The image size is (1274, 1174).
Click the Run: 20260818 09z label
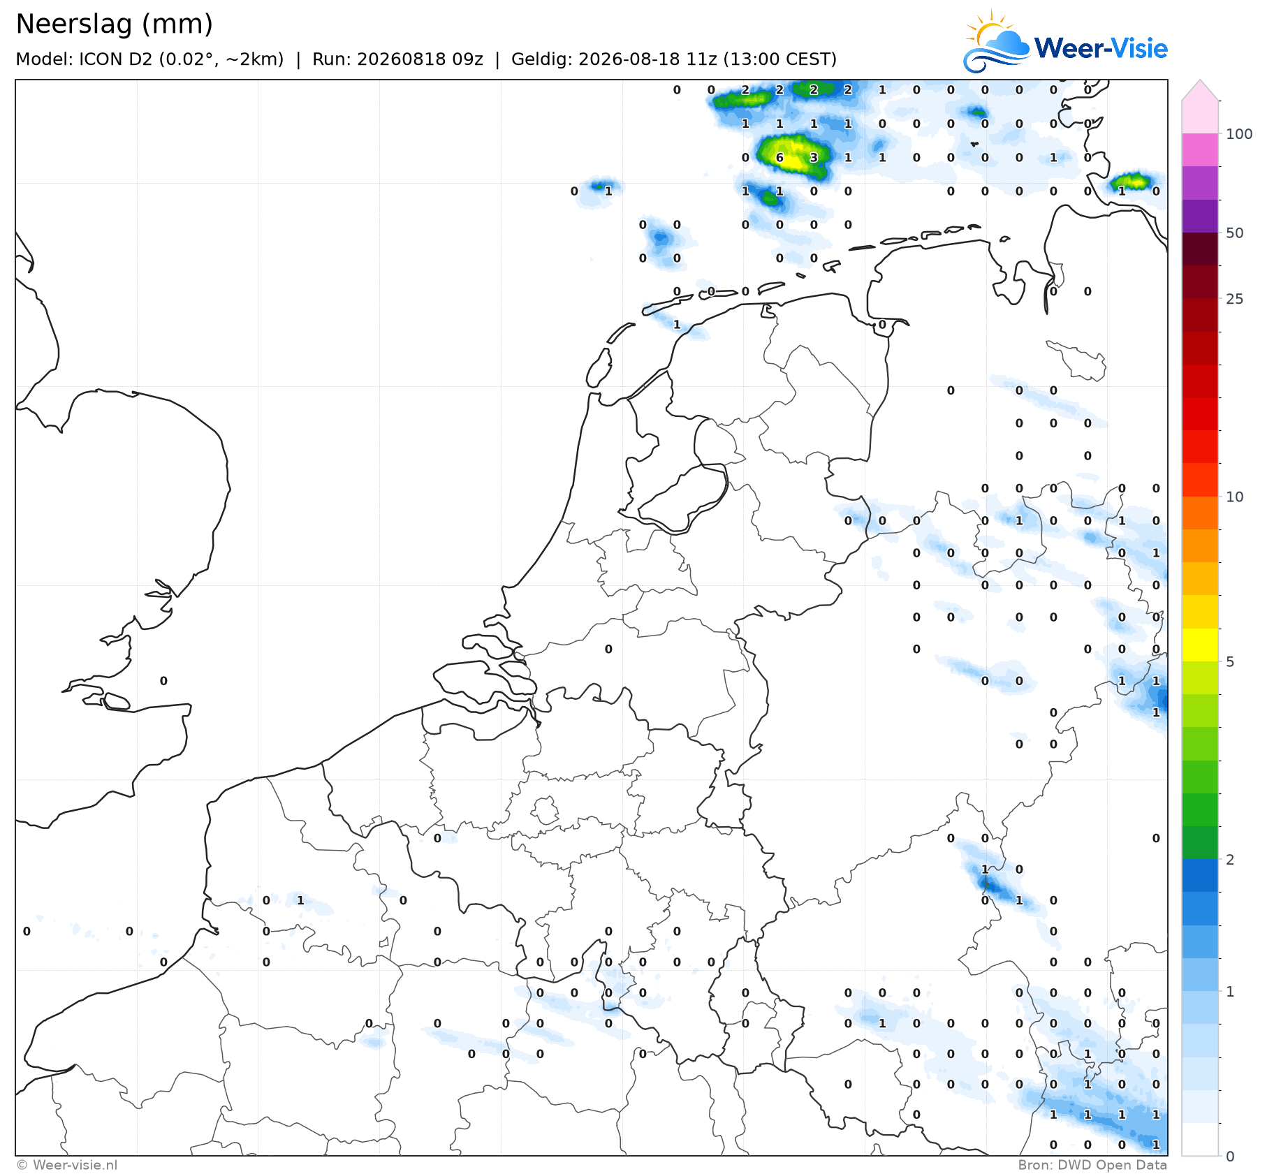coord(397,59)
